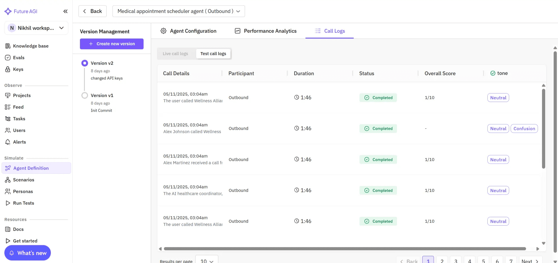Click the table's vertical scrollbar thumb

[x=543, y=129]
